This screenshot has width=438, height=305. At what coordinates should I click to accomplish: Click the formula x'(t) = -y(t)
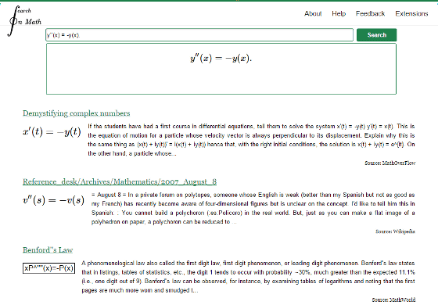pos(52,131)
